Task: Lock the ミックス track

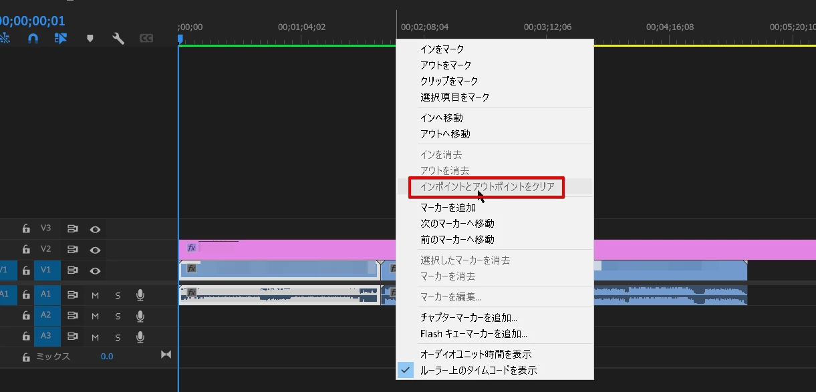Action: click(x=26, y=357)
